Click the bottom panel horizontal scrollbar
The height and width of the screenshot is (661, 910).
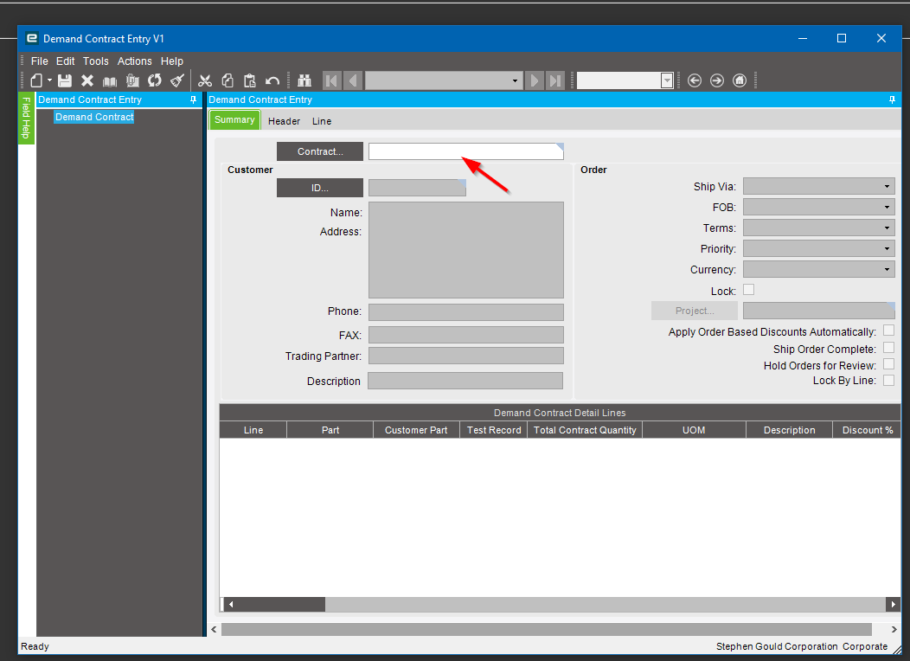(x=547, y=630)
